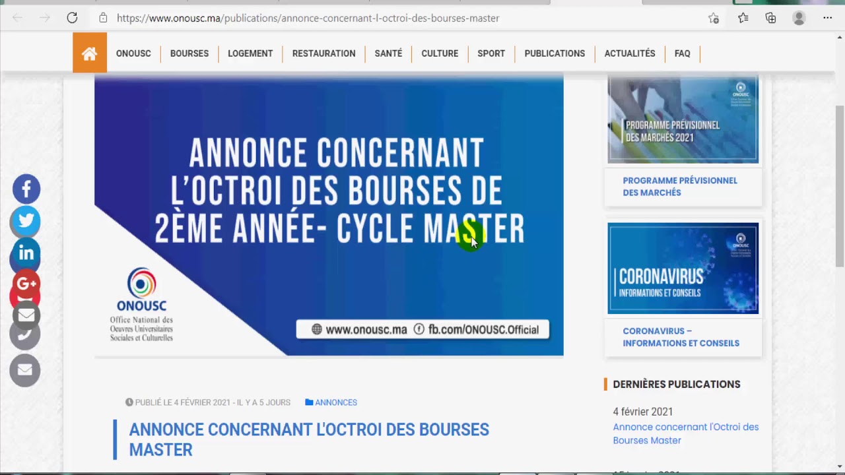
Task: Click the orange home icon
Action: 90,53
